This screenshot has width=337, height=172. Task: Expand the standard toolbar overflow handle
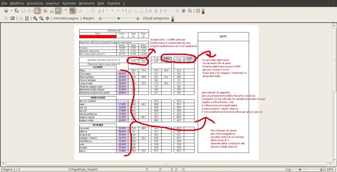pos(203,11)
